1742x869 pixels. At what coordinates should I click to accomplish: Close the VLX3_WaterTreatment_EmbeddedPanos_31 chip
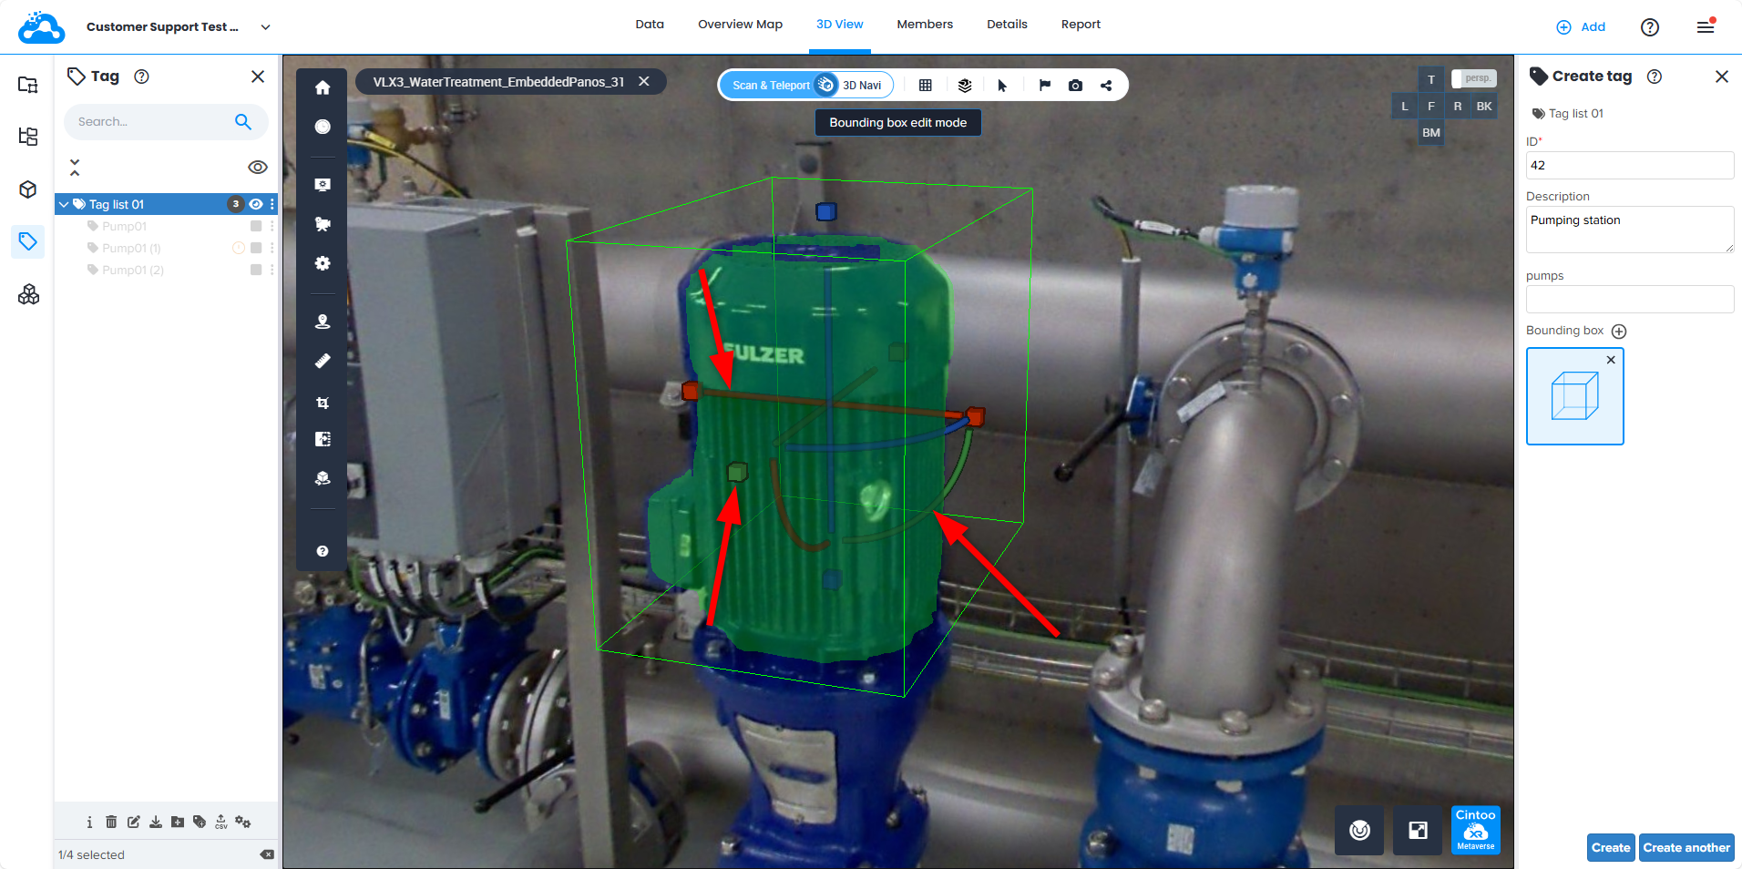(644, 81)
